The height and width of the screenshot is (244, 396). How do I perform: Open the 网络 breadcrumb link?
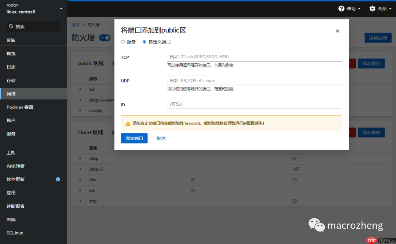tap(75, 24)
